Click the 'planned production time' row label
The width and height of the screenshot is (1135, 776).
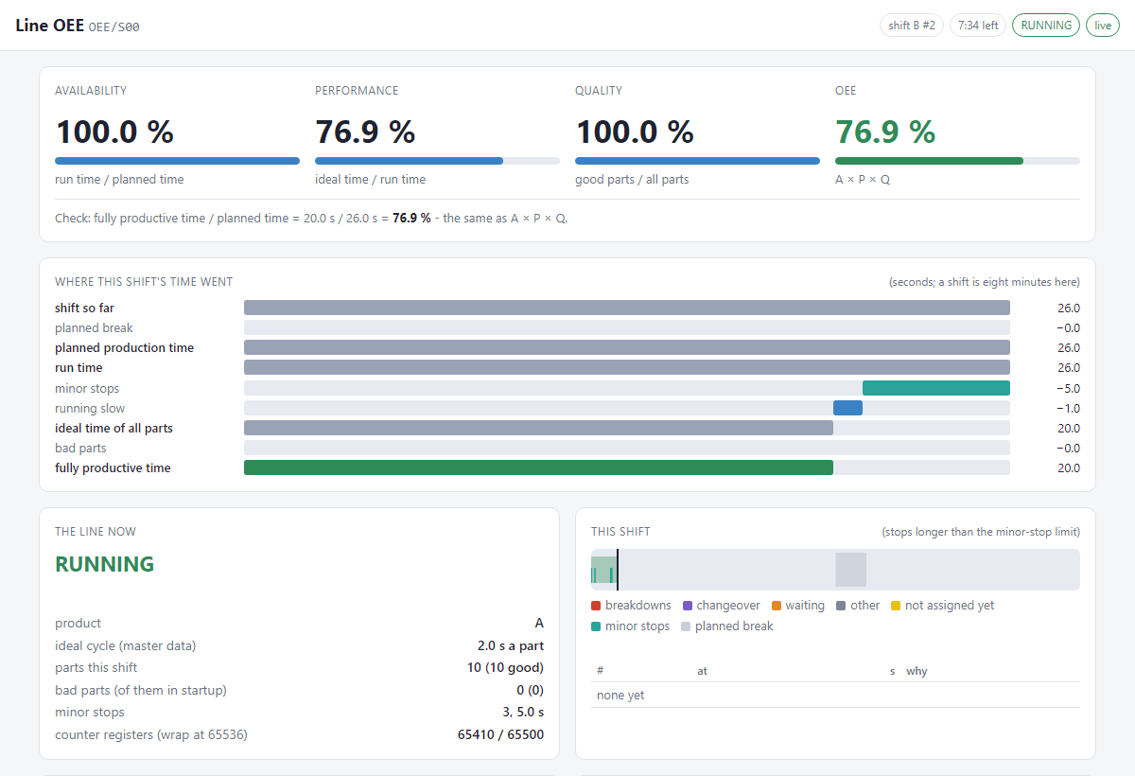[x=124, y=348]
